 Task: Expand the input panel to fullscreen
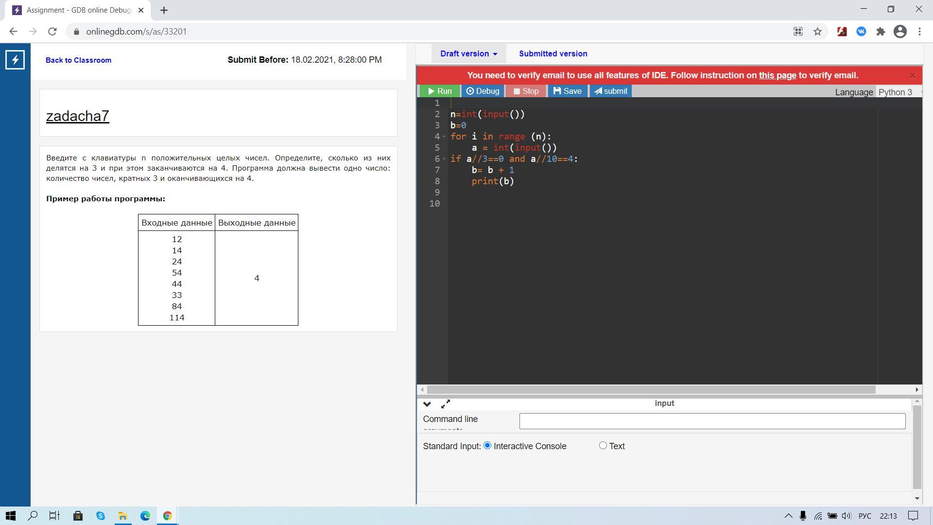[446, 404]
